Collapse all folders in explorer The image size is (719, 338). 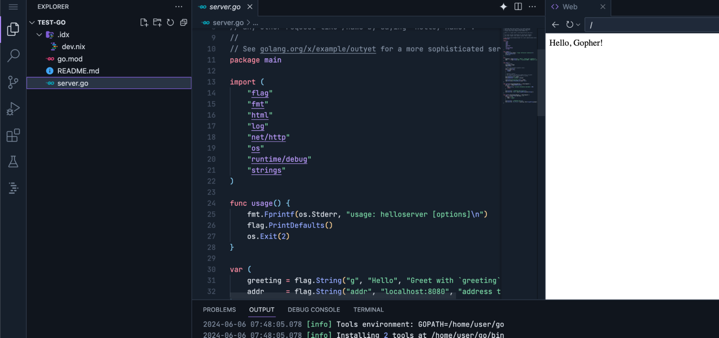183,23
